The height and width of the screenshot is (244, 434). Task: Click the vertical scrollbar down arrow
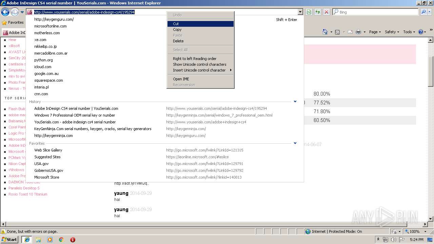pyautogui.click(x=431, y=219)
